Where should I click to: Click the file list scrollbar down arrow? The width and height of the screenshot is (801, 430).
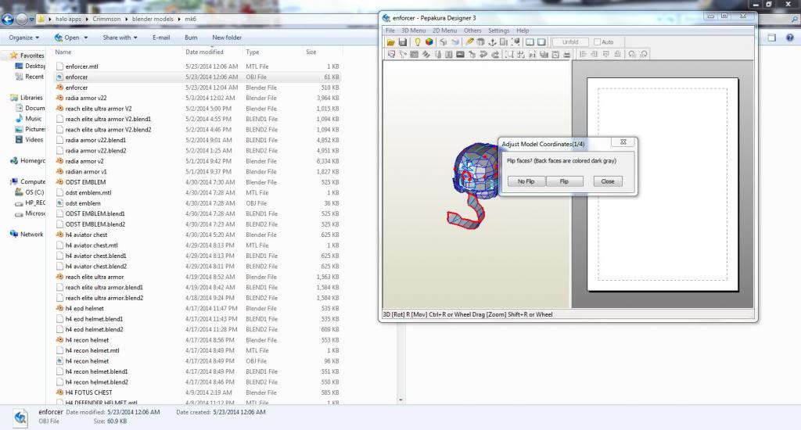[x=400, y=400]
